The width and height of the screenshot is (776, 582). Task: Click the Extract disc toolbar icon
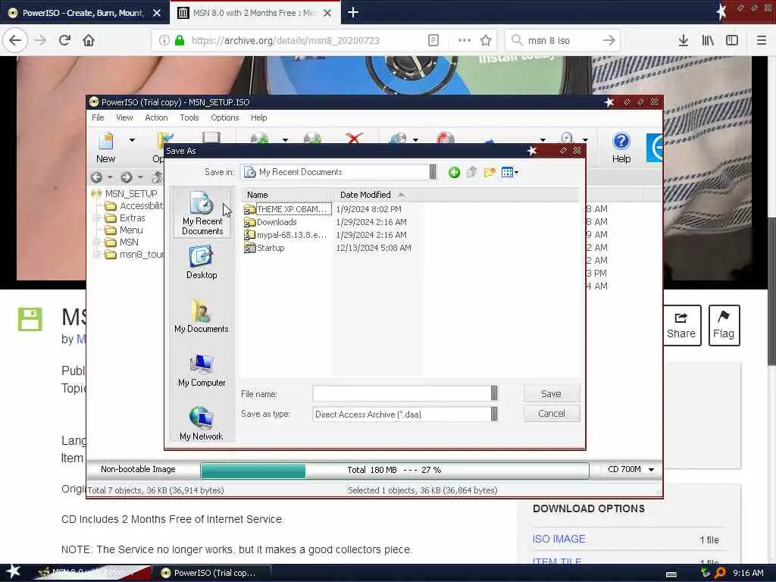(x=312, y=138)
